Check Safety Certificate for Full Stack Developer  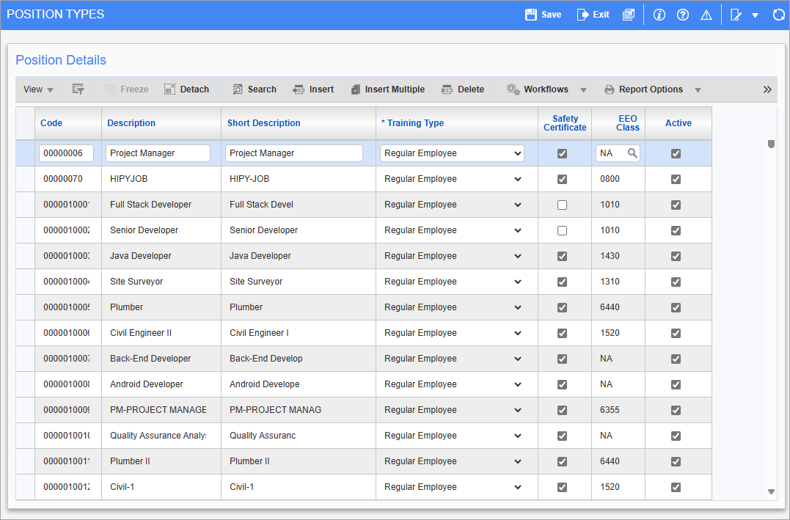point(563,205)
